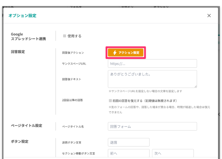Click the サンクスページURL note text below textarea
Viewport: 222px width, 159px height.
tap(145, 91)
